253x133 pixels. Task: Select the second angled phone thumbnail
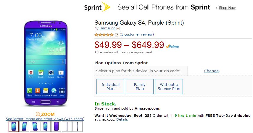[24, 126]
